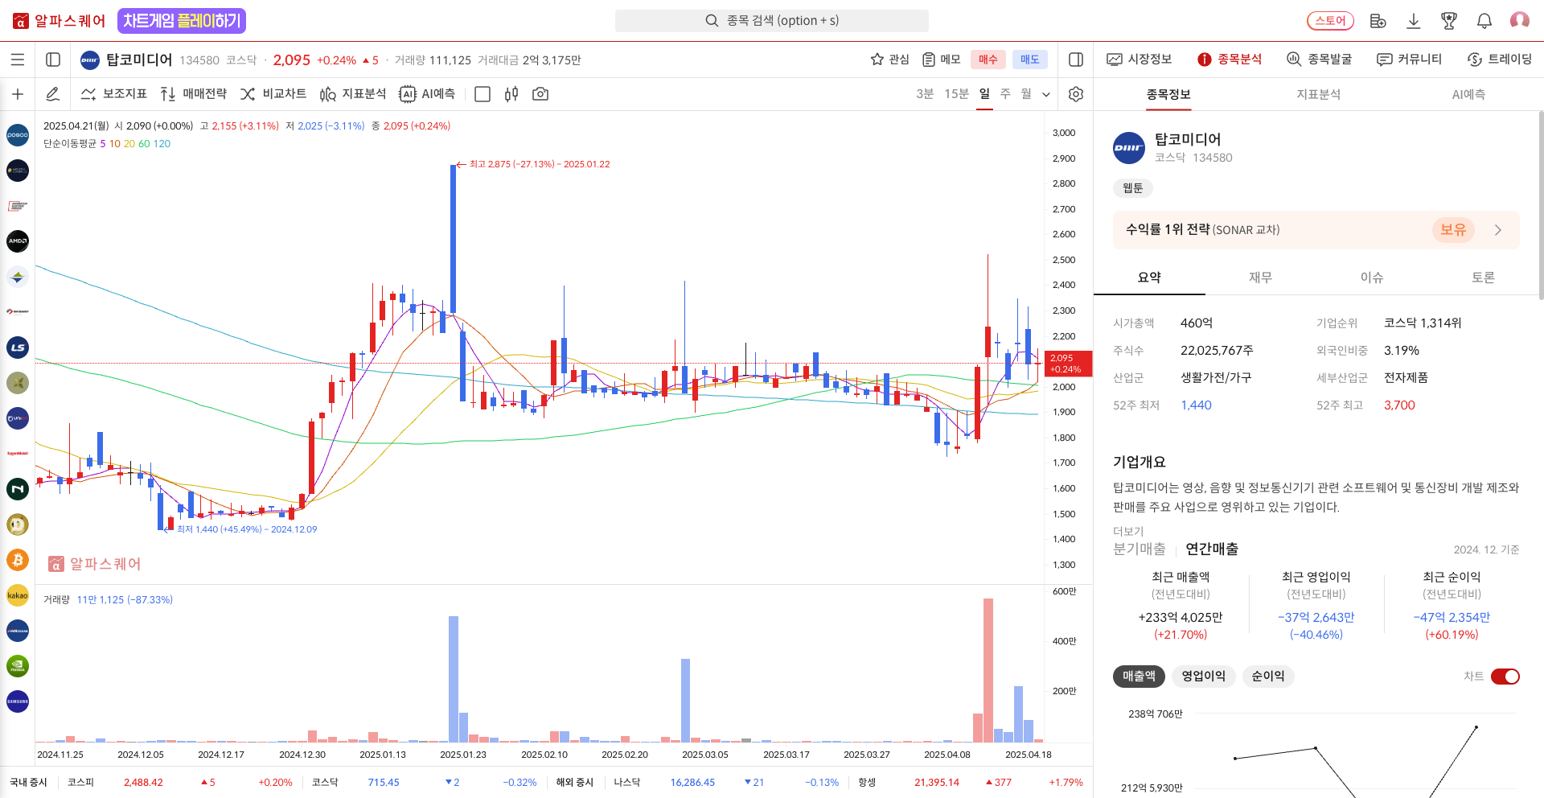
Task: Expand the SONAR strategy chevron arrow
Action: (x=1497, y=230)
